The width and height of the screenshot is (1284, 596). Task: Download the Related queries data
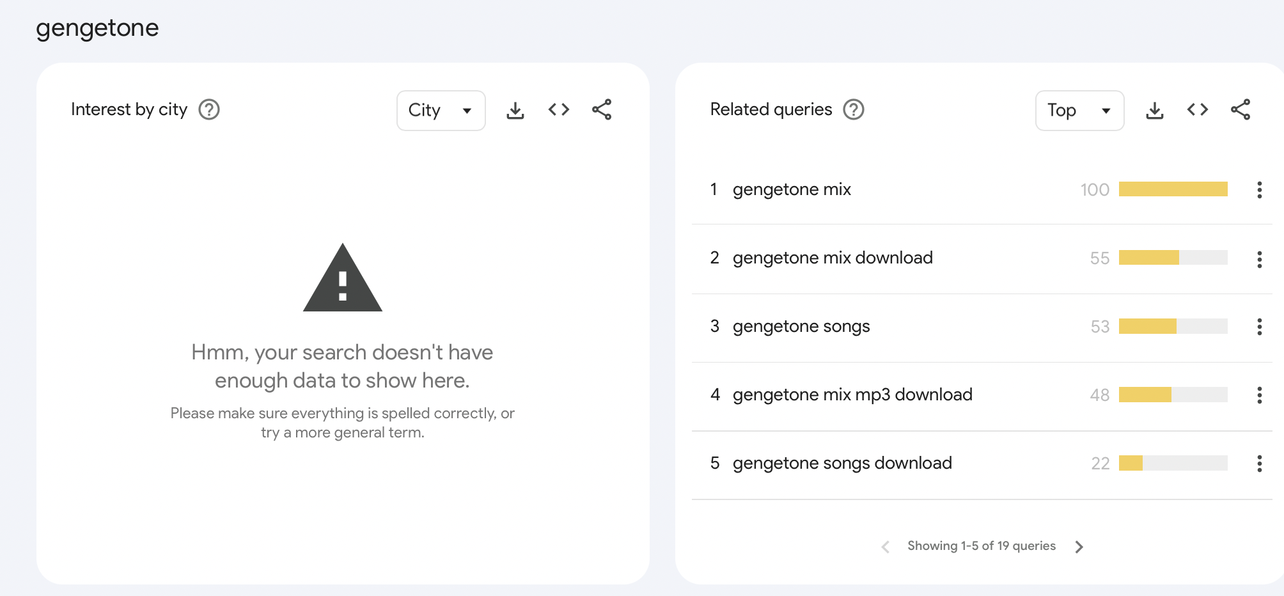[1154, 110]
